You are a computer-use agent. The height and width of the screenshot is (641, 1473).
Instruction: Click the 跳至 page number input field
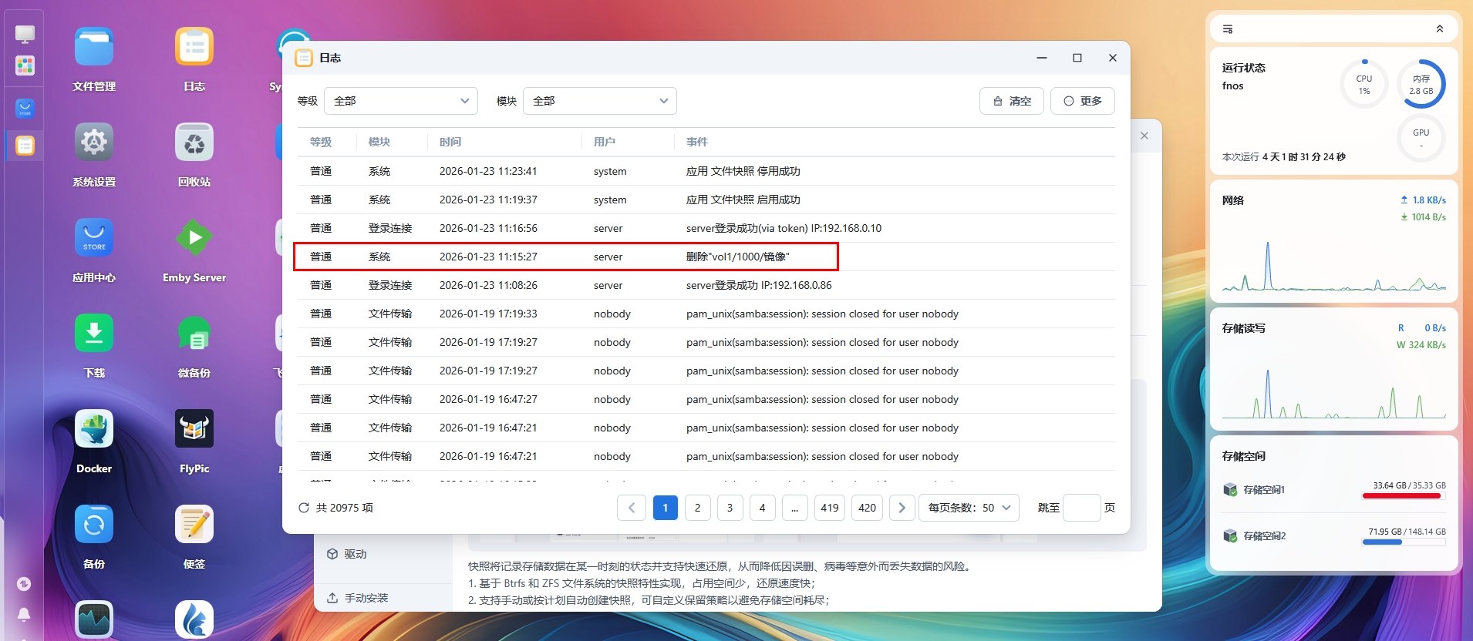1081,508
